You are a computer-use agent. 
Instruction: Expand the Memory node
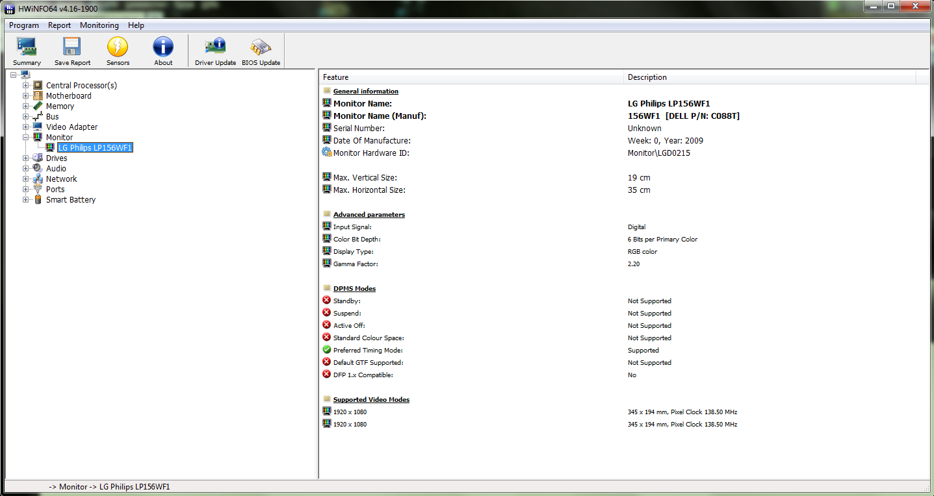point(26,106)
